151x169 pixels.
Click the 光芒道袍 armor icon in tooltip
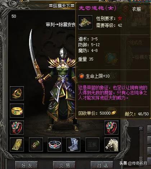click(85, 22)
